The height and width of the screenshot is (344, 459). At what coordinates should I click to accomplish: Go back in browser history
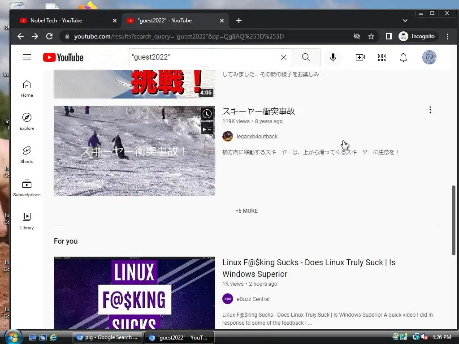click(21, 36)
